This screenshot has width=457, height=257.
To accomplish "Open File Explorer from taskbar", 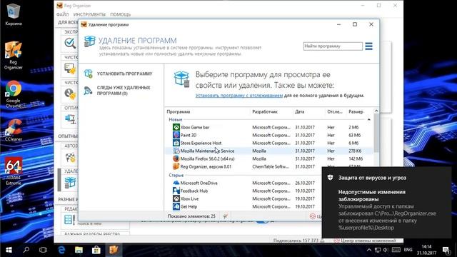I will click(79, 250).
